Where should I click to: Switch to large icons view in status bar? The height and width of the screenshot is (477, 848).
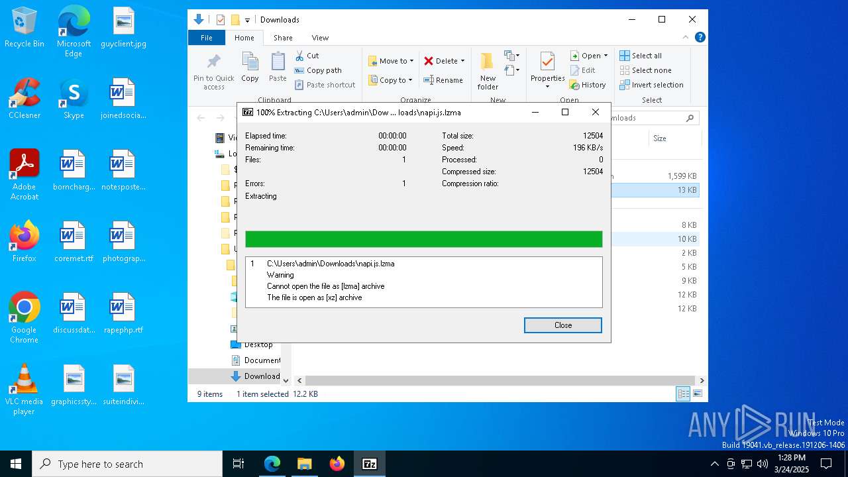point(697,394)
